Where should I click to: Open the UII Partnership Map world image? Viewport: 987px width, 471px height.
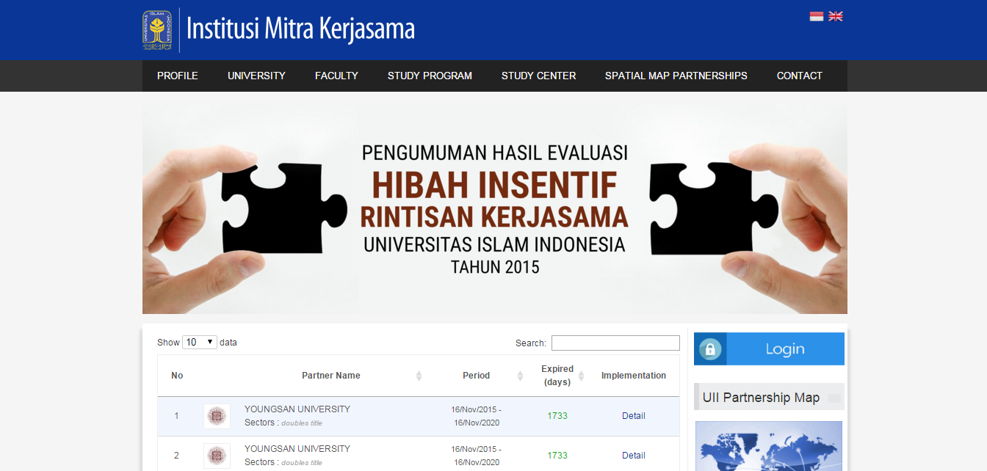(769, 446)
